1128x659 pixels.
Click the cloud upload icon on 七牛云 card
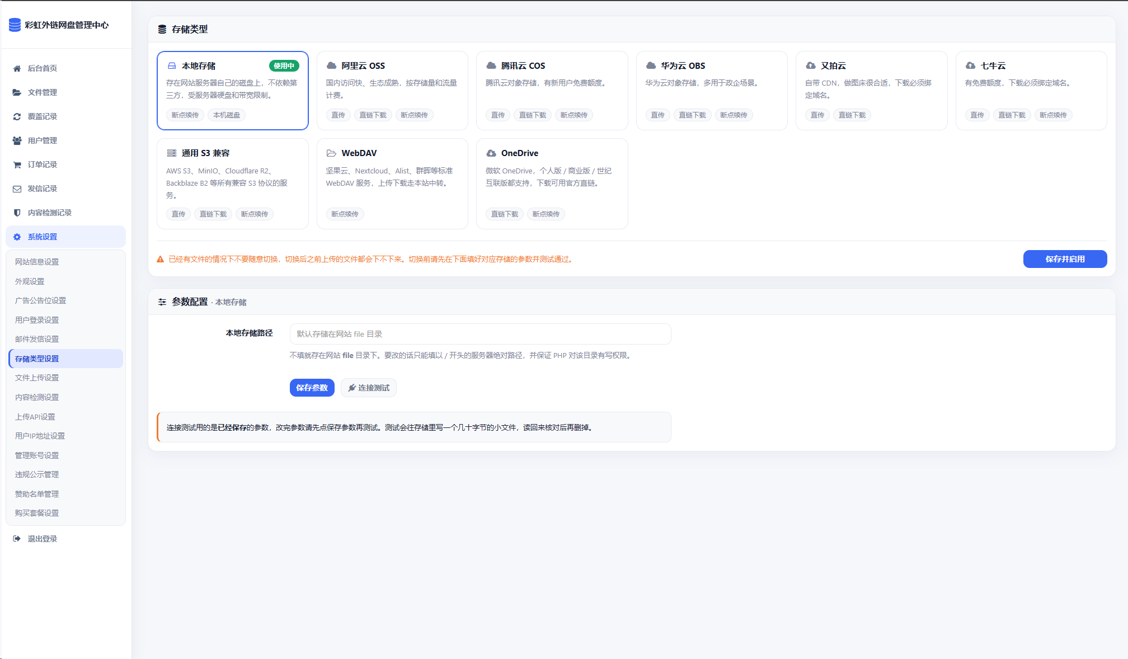971,65
